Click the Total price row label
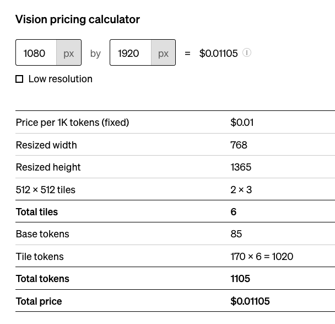The width and height of the screenshot is (335, 324). (x=39, y=301)
